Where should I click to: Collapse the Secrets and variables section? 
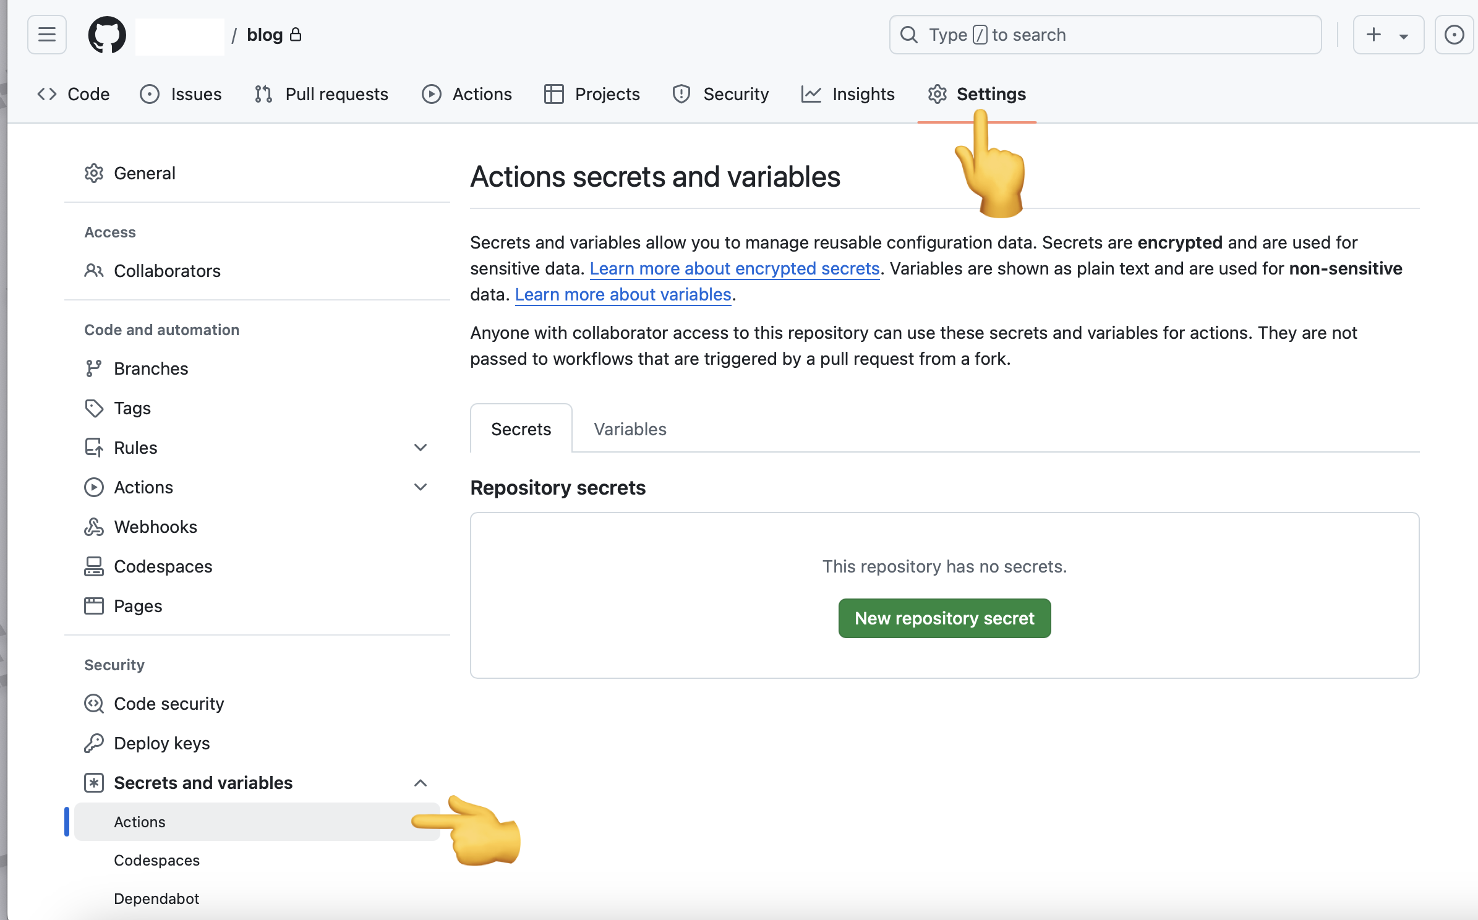point(421,783)
